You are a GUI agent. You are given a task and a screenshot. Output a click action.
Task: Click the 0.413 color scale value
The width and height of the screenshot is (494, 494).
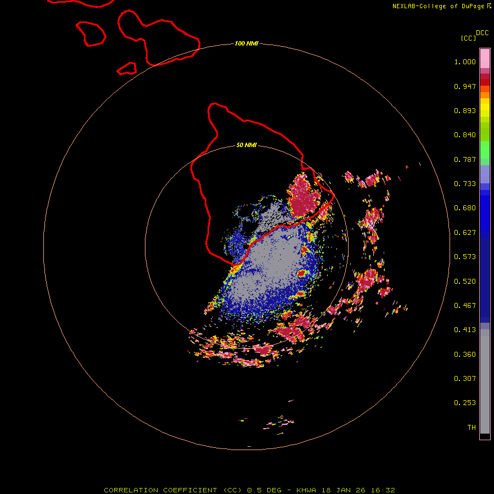tap(465, 330)
